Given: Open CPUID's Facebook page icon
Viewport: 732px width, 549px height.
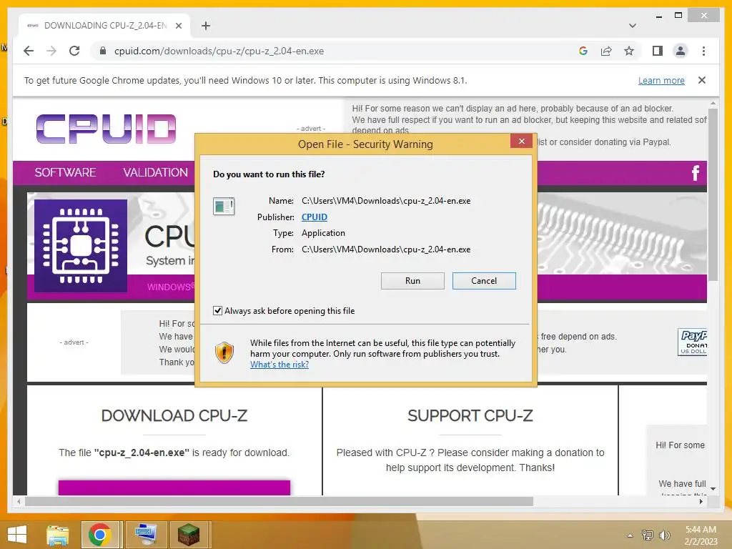Looking at the screenshot, I should [695, 173].
